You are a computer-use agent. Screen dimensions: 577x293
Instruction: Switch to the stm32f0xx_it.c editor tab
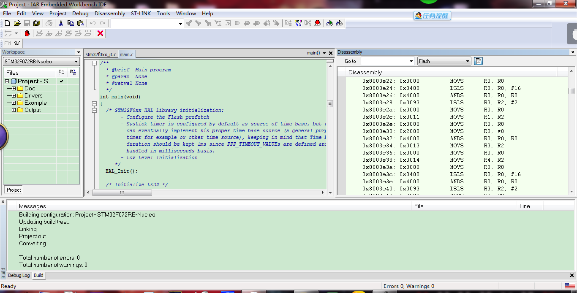click(101, 54)
